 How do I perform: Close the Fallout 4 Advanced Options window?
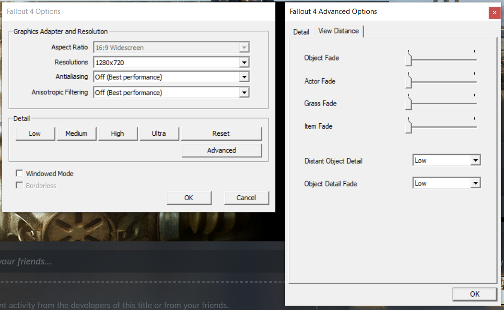tap(494, 12)
